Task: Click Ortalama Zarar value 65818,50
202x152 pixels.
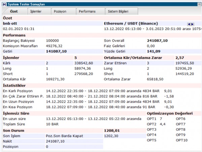Action: (x=155, y=79)
